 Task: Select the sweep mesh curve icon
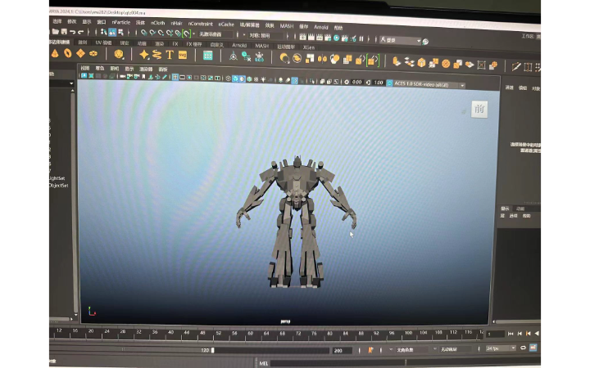[157, 55]
